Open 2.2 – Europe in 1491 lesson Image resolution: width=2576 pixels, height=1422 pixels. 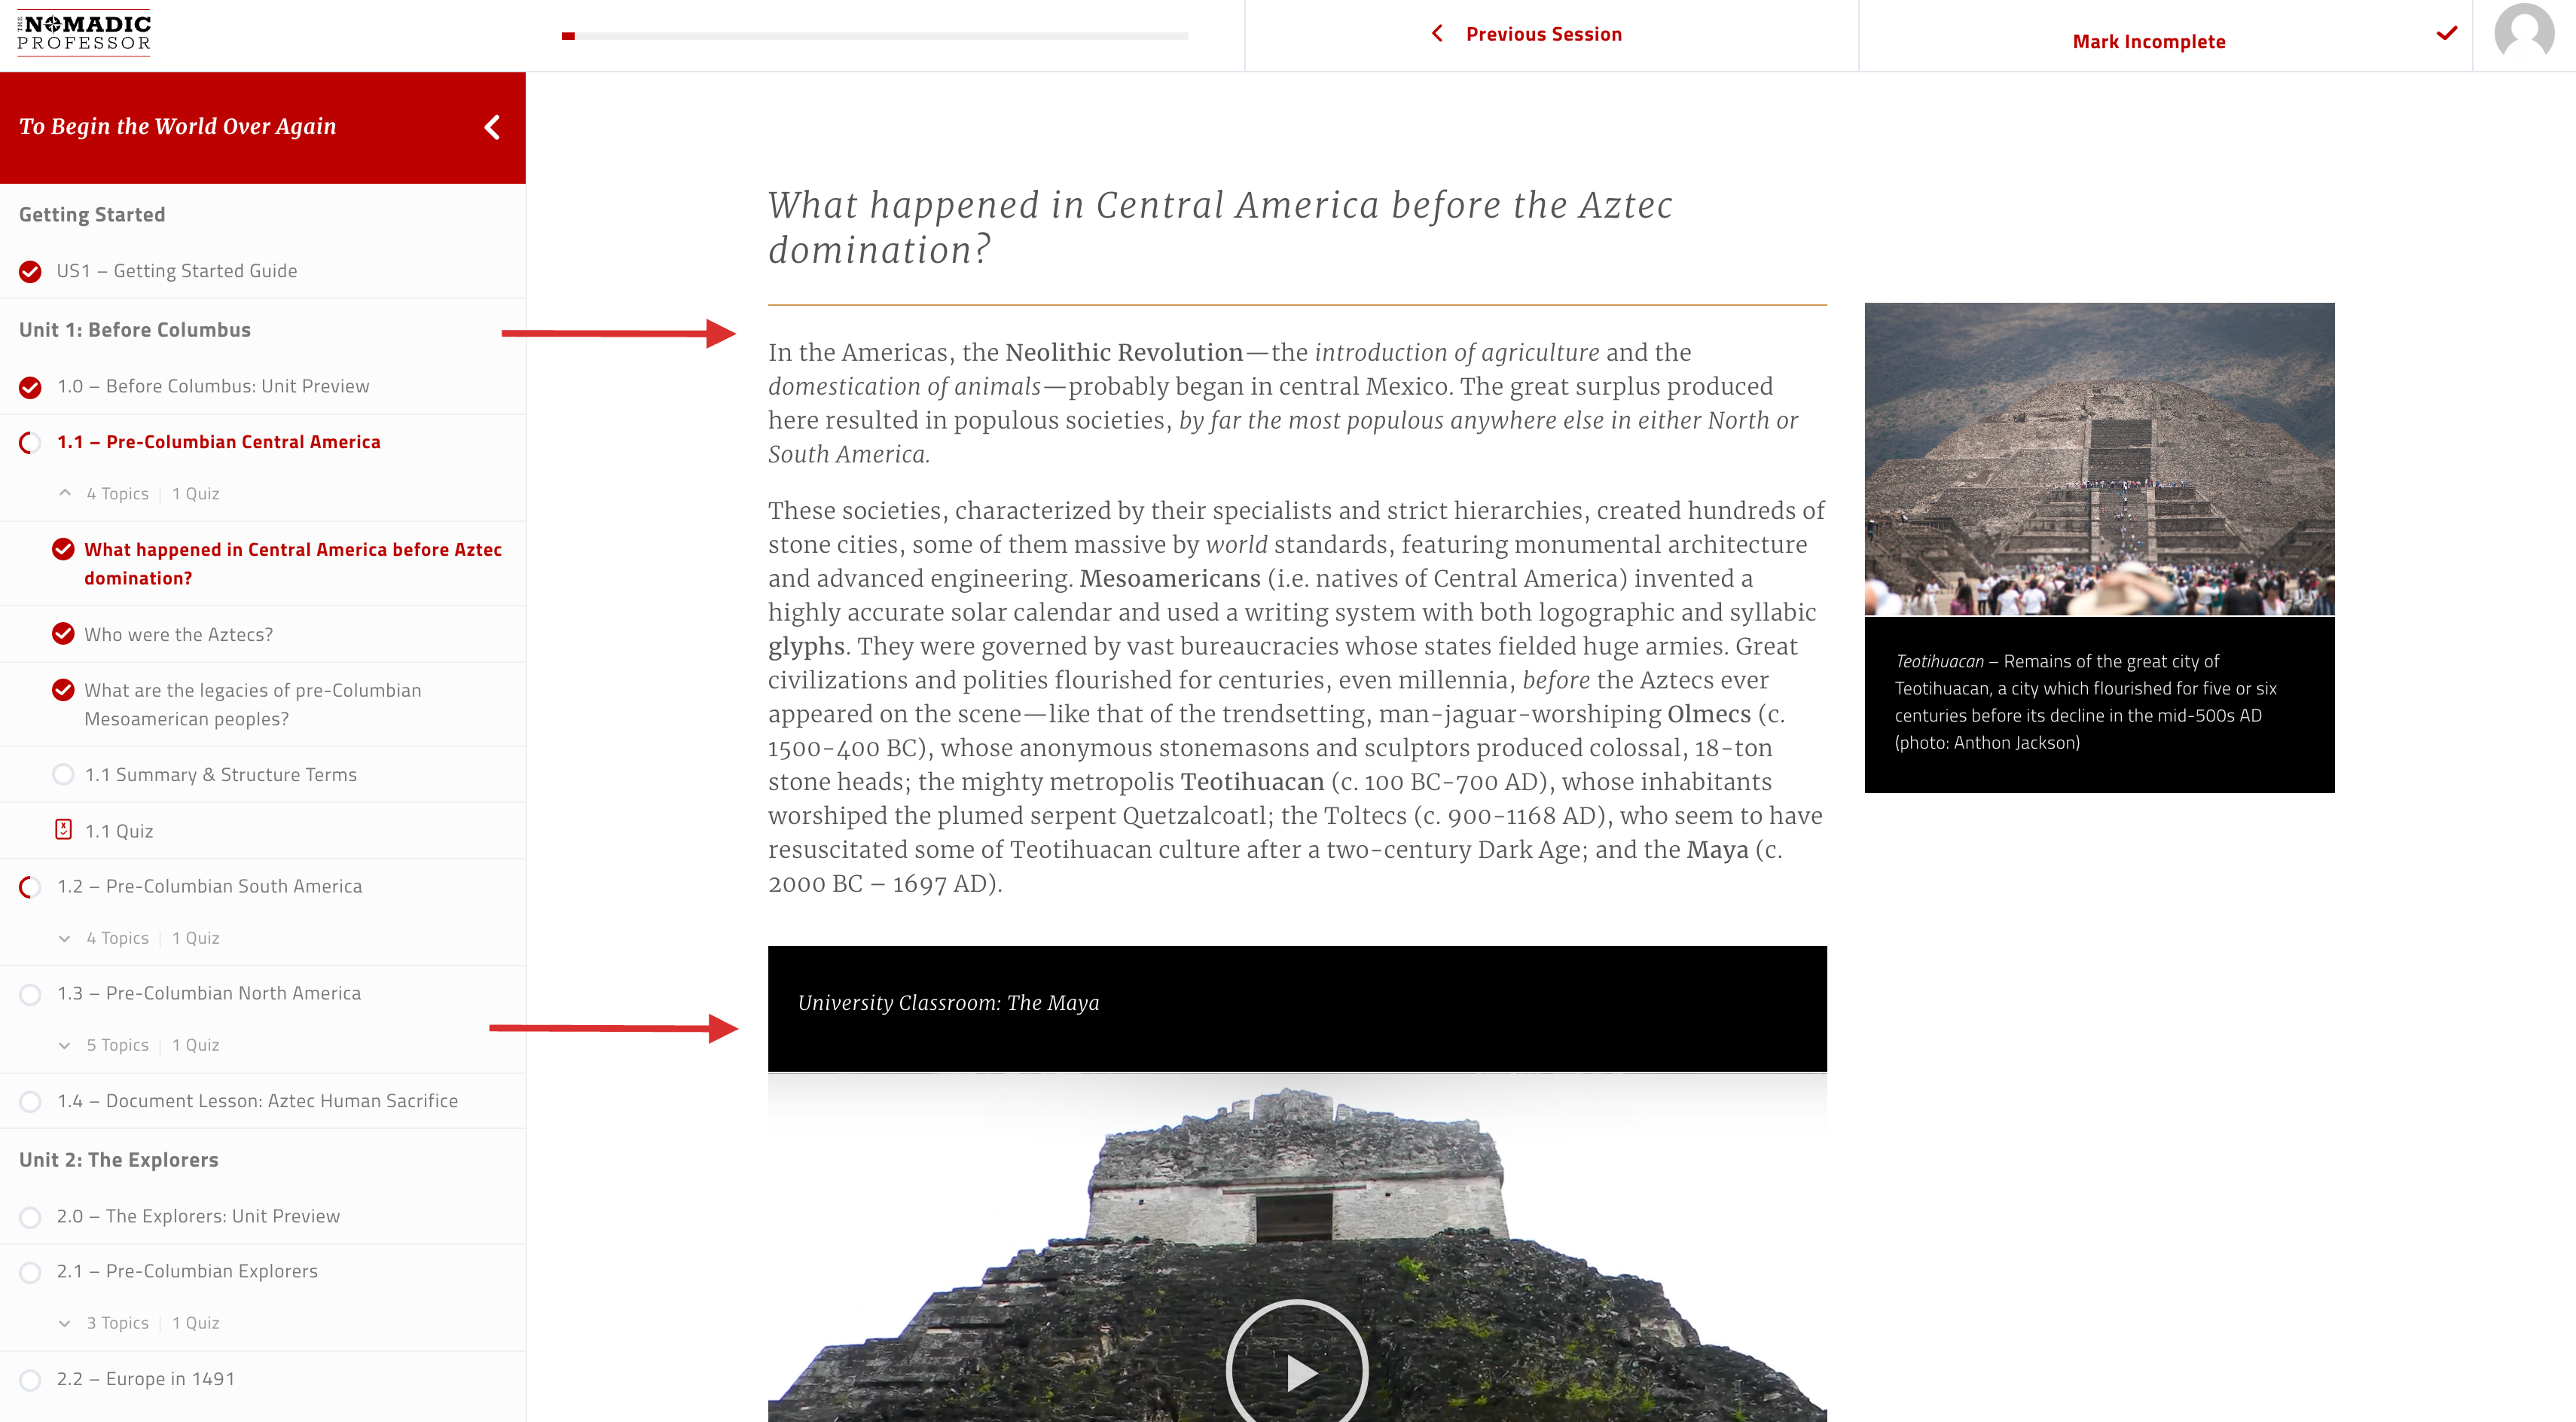[146, 1379]
